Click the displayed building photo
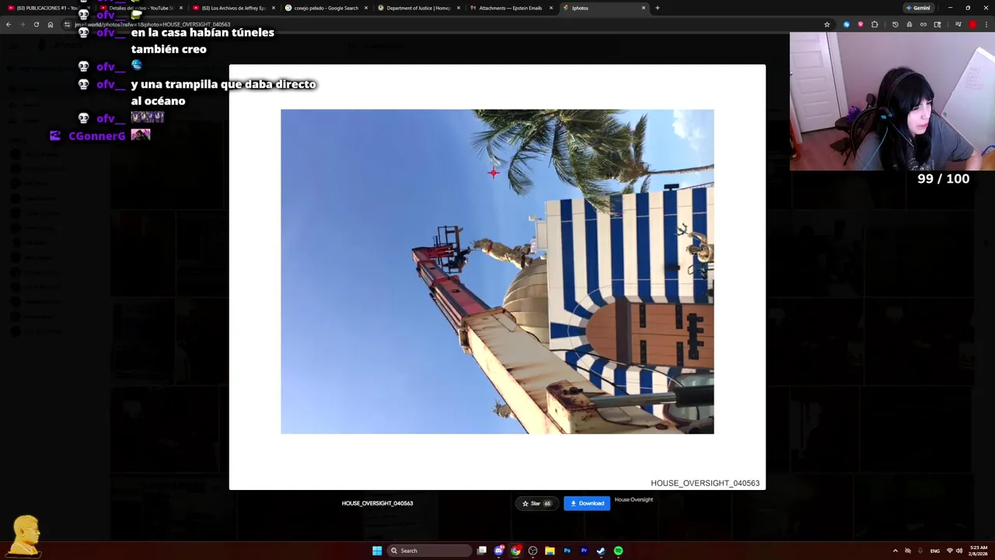The width and height of the screenshot is (995, 560). (x=497, y=271)
